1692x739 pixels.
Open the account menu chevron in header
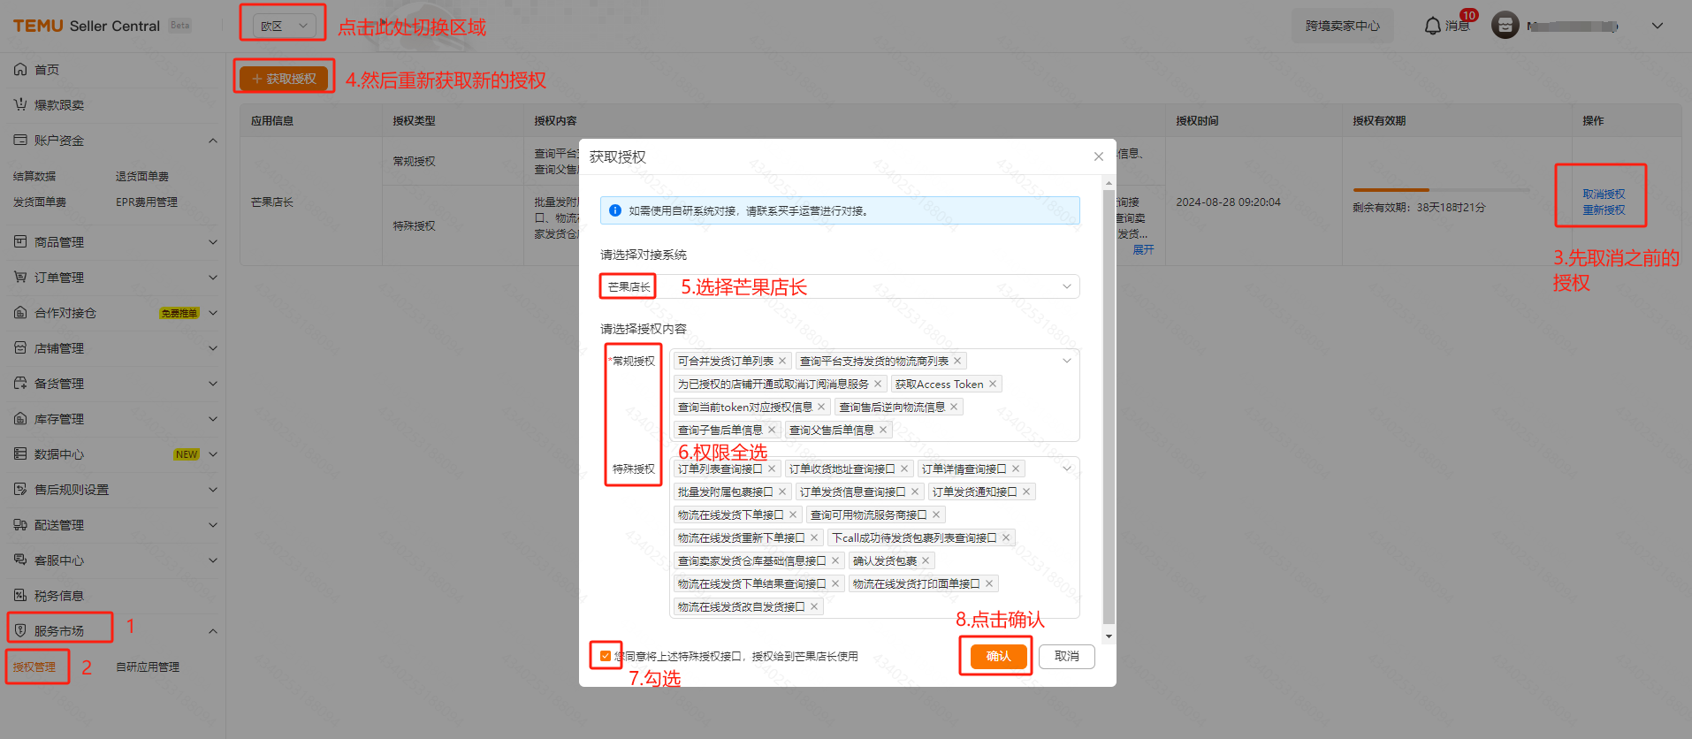pyautogui.click(x=1658, y=26)
